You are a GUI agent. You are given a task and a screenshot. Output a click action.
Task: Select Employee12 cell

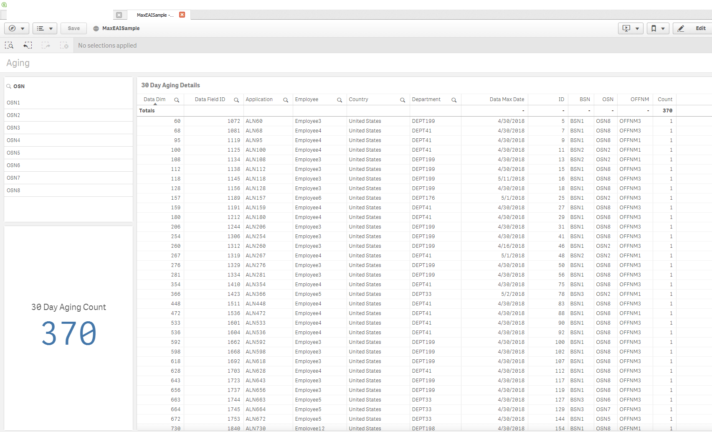point(319,429)
